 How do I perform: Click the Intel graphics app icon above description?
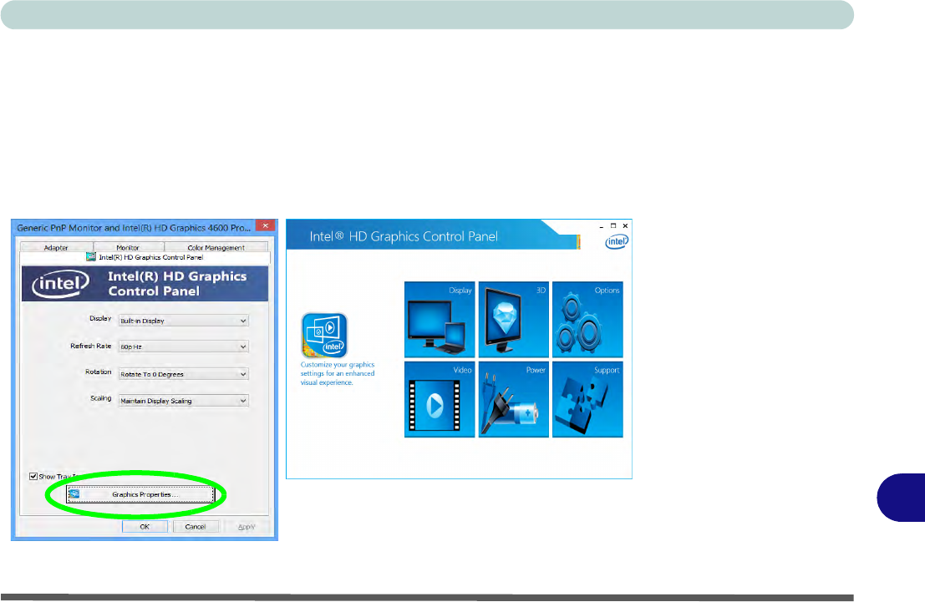pyautogui.click(x=324, y=336)
